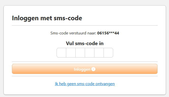Click the word 'verstuurd' in info text

[x=78, y=33]
